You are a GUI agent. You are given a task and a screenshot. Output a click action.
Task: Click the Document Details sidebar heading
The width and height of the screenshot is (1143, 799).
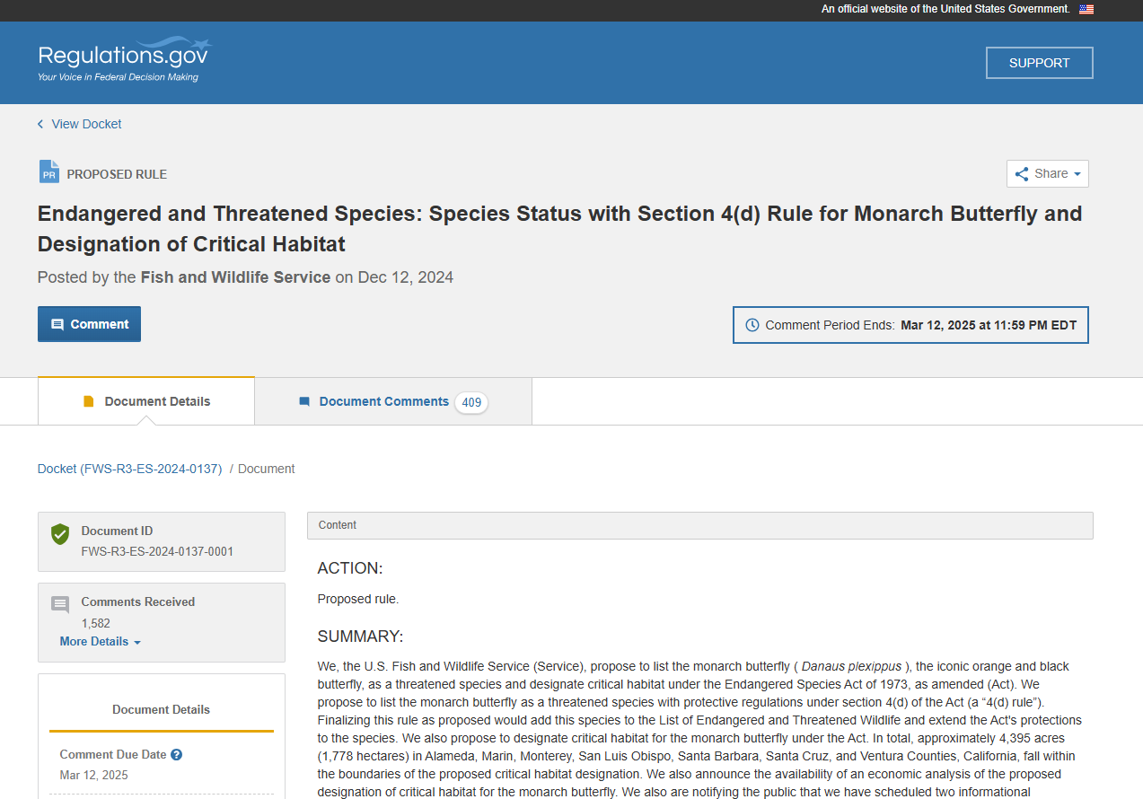[162, 709]
